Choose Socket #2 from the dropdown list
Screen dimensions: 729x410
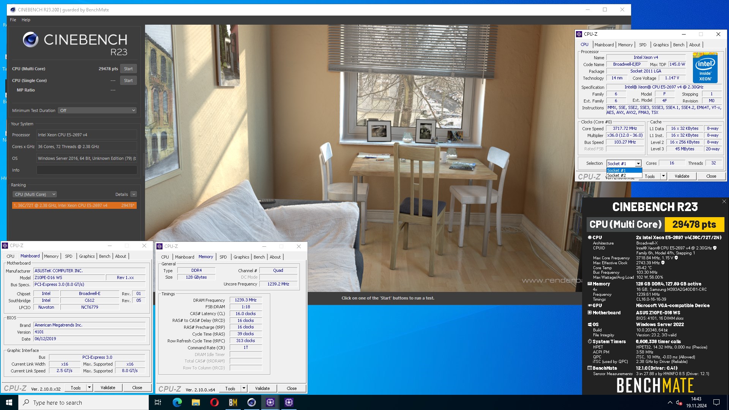click(624, 175)
